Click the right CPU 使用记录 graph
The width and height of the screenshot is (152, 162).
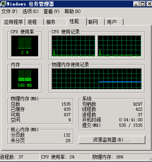119,46
